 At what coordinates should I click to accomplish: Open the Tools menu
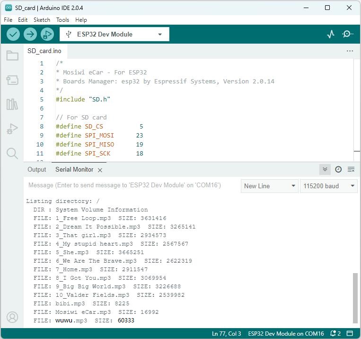pos(62,20)
